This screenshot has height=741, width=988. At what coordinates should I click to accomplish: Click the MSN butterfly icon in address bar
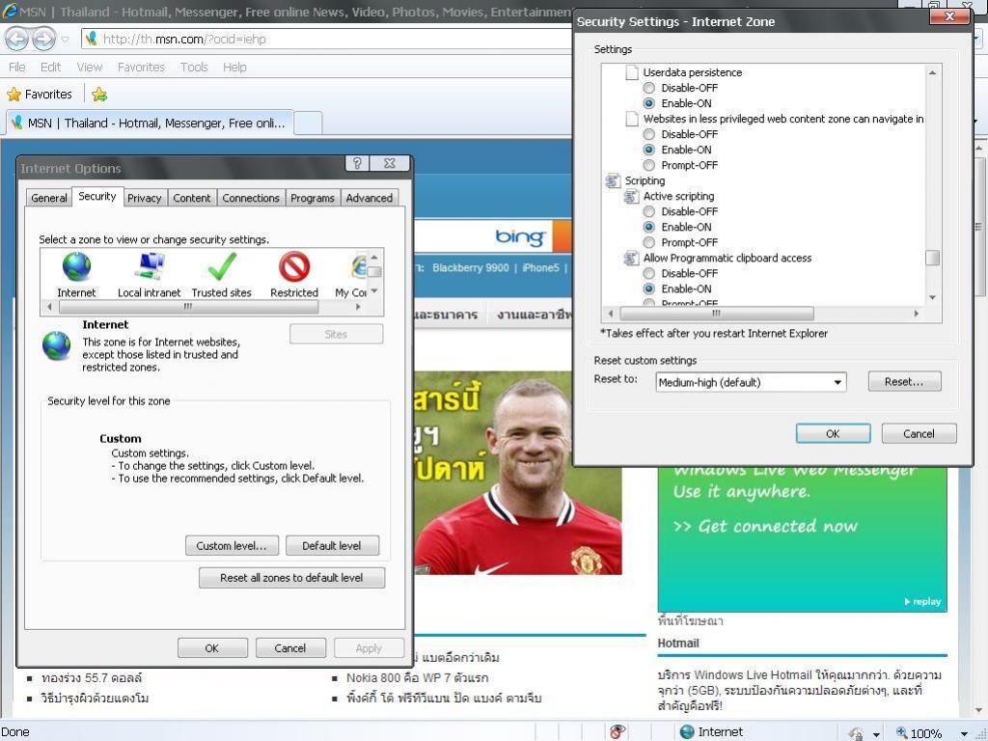pyautogui.click(x=92, y=39)
